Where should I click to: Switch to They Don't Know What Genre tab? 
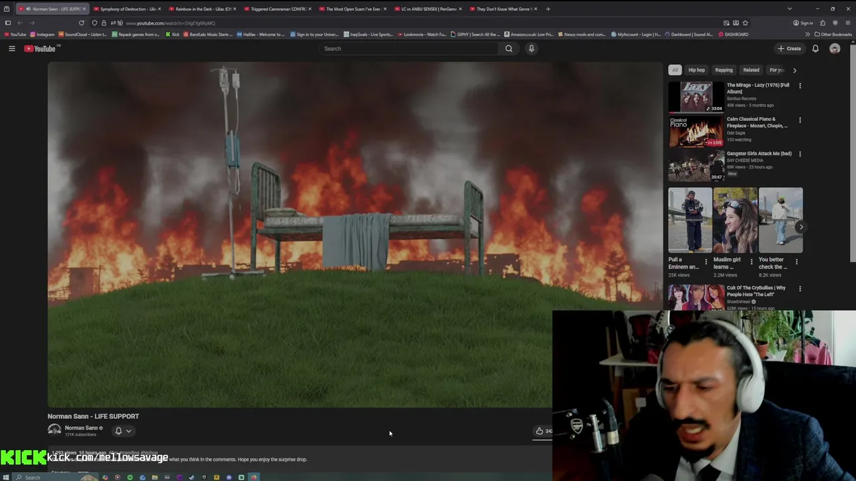click(x=504, y=9)
